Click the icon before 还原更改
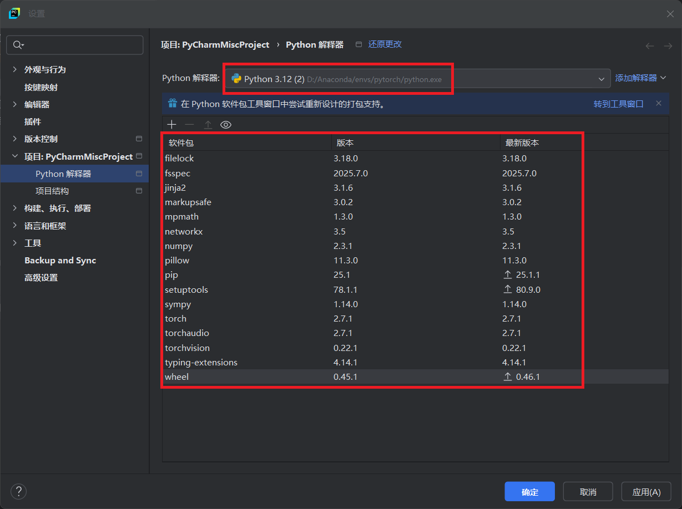Image resolution: width=682 pixels, height=509 pixels. pos(358,44)
